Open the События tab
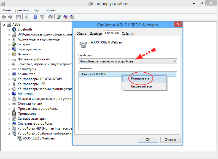 [x=128, y=34]
